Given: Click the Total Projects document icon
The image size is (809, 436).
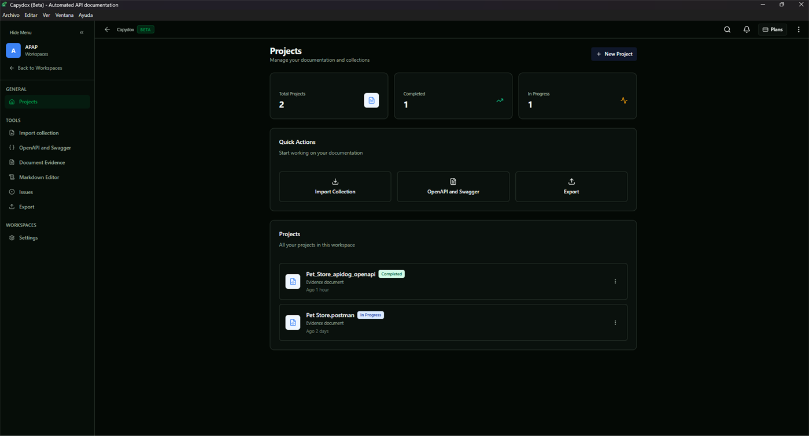Looking at the screenshot, I should point(371,100).
